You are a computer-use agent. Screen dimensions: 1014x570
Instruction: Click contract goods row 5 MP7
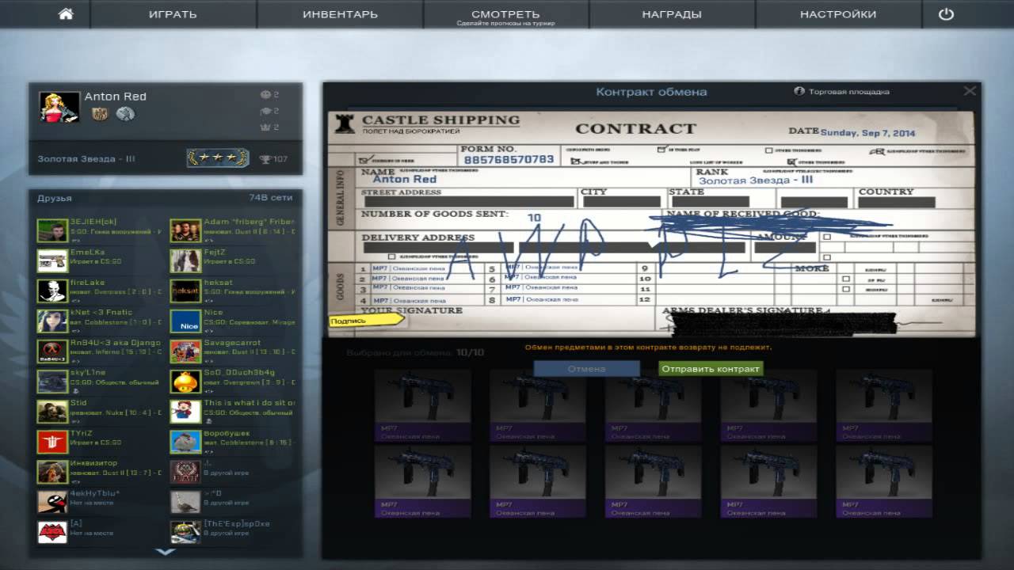tap(539, 268)
